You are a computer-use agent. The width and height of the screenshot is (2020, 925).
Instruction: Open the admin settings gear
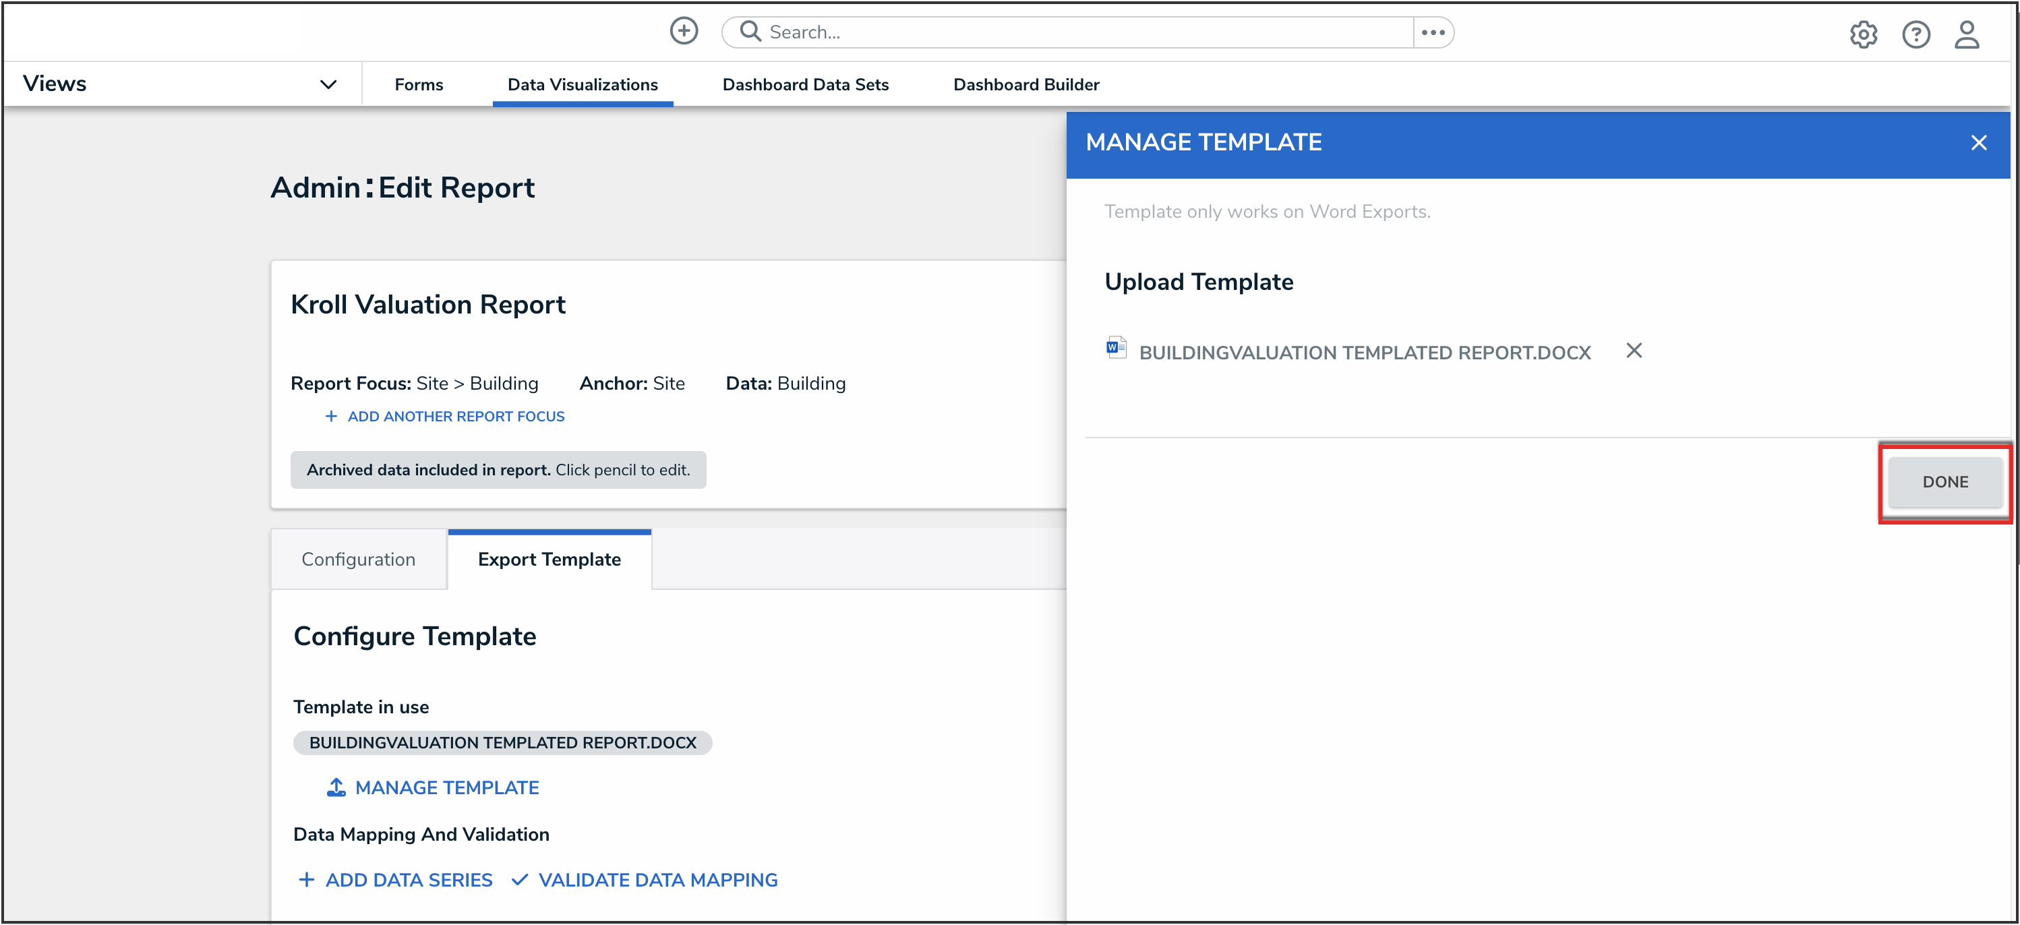(x=1862, y=34)
